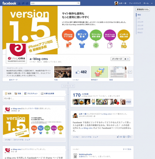The width and height of the screenshot is (155, 159).
Task: Jump to 2012年 on the timeline
Action: tap(140, 22)
